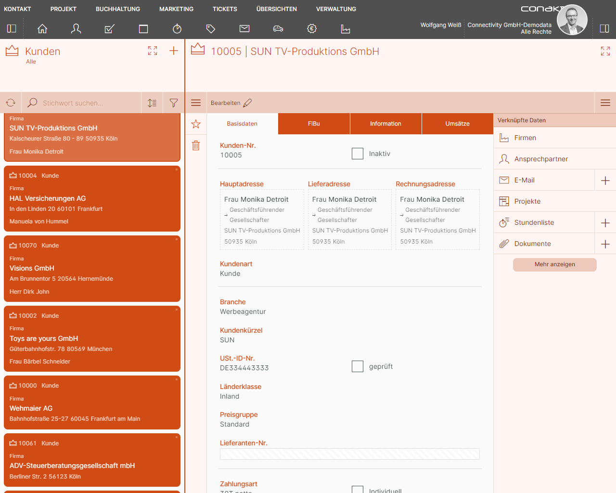Screen dimensions: 616x493
Task: Click the Mehr anzeigen button
Action: 554,264
